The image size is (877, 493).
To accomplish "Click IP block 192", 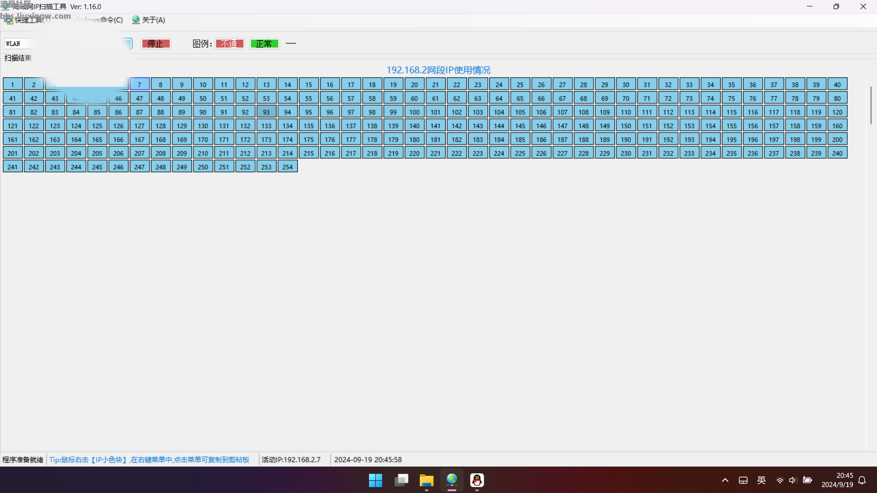I will [x=668, y=139].
